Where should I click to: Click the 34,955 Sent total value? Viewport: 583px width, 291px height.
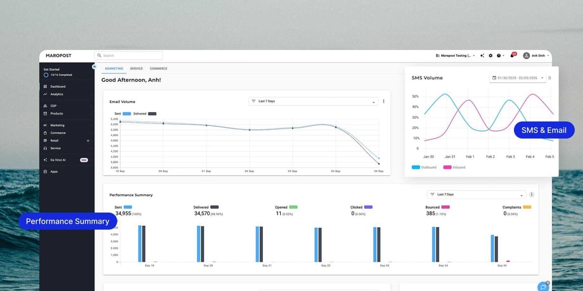(123, 213)
